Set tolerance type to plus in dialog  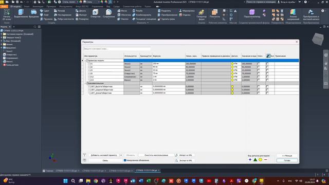250,160
